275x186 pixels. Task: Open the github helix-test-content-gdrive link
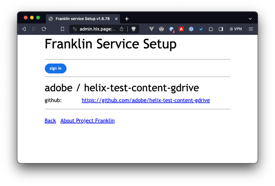146,100
